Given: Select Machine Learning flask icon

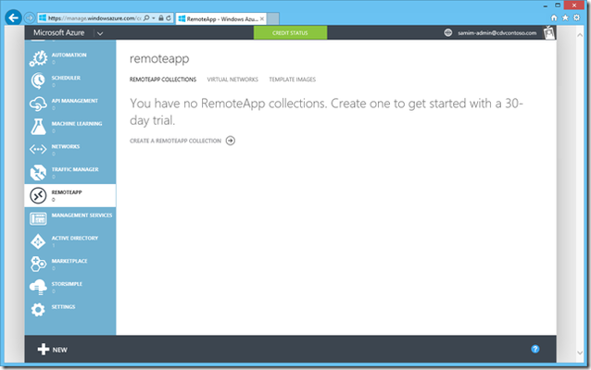Looking at the screenshot, I should 39,127.
